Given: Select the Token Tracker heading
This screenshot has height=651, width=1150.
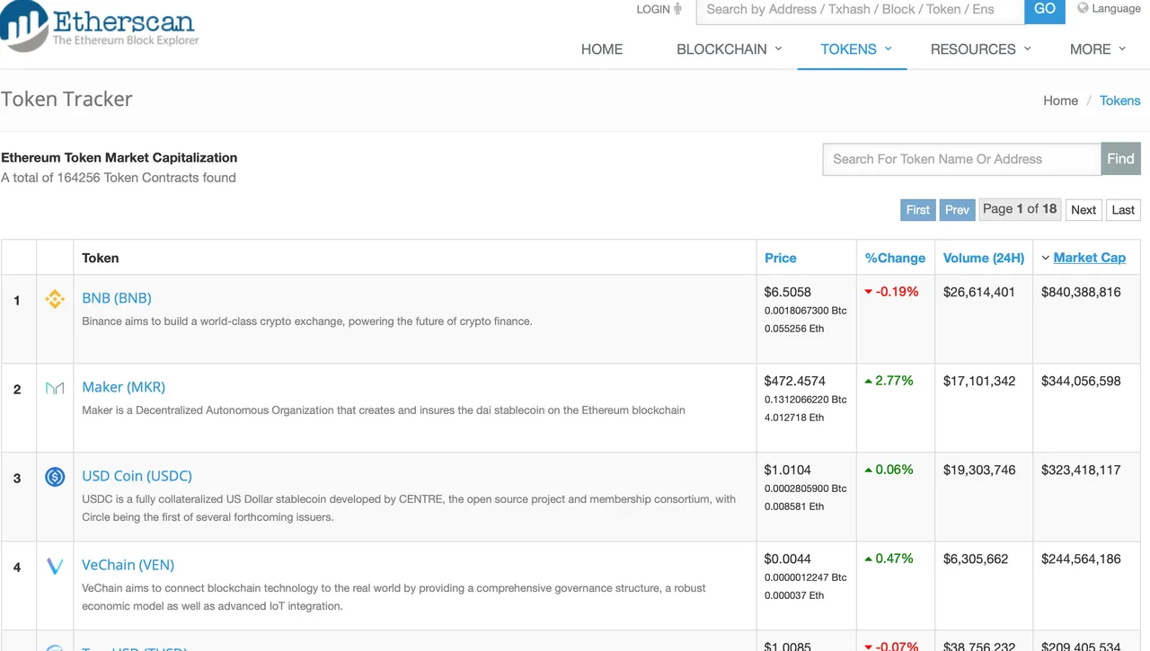Looking at the screenshot, I should (x=66, y=99).
